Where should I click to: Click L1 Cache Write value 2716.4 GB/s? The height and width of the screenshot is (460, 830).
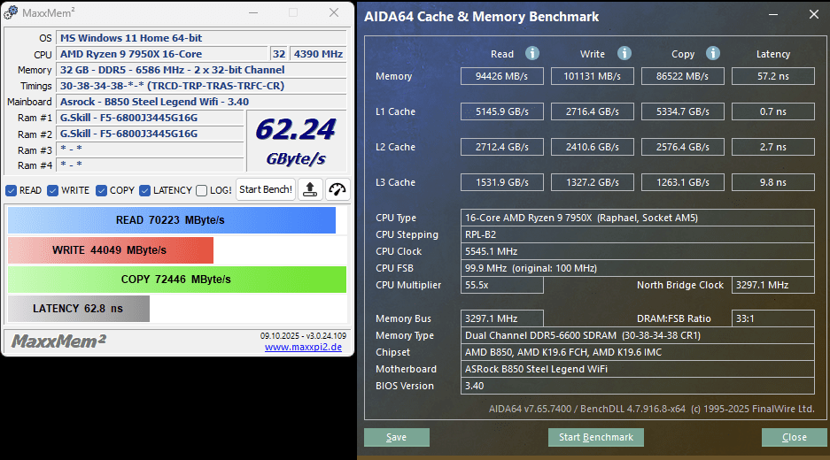pyautogui.click(x=593, y=111)
